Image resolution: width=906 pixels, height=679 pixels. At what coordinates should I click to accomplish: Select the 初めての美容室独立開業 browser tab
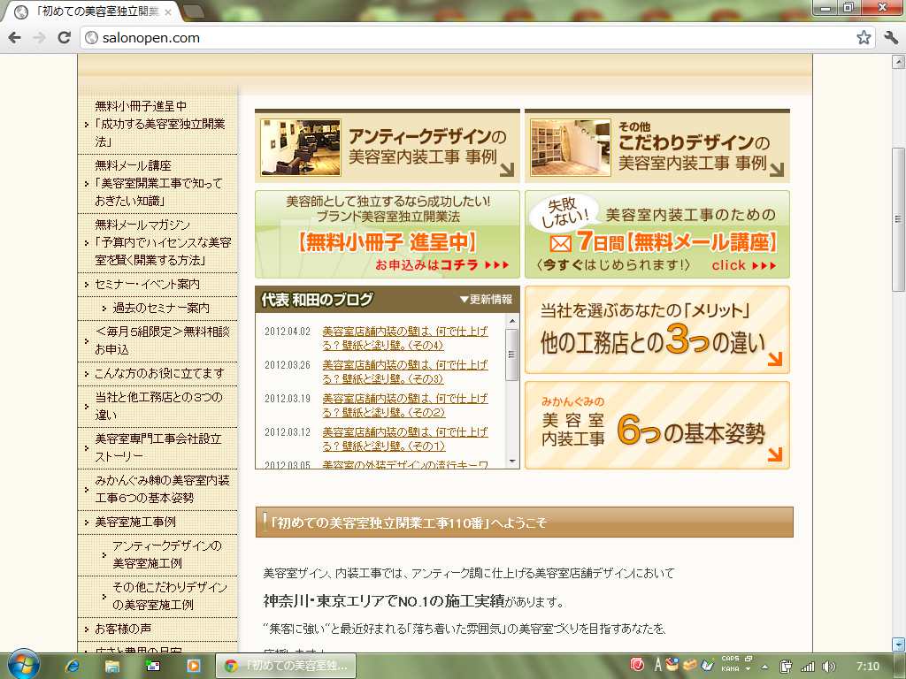91,11
